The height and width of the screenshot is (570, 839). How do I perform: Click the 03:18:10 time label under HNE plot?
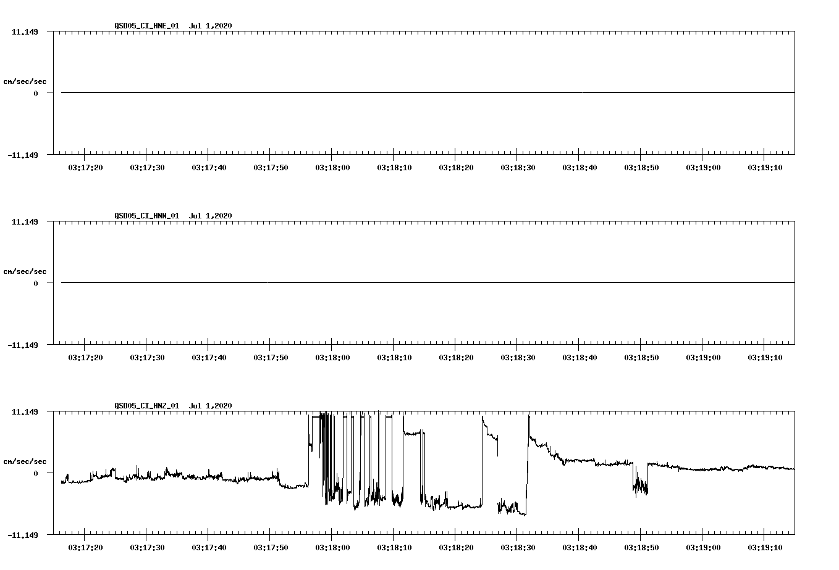394,168
